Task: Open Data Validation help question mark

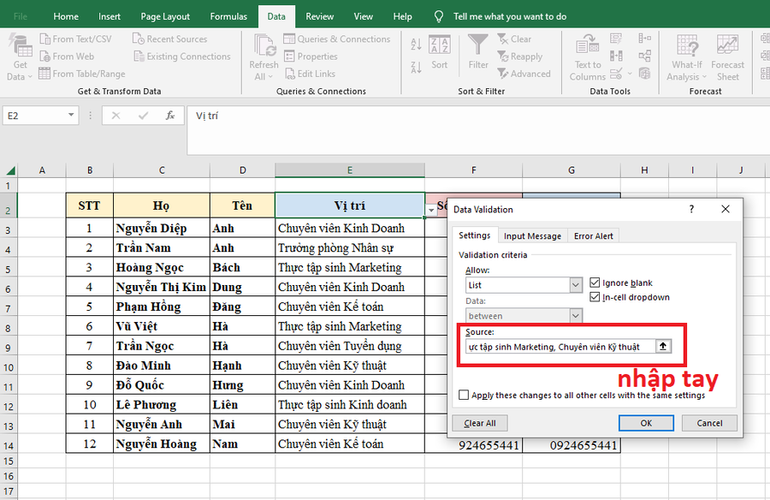Action: [691, 210]
